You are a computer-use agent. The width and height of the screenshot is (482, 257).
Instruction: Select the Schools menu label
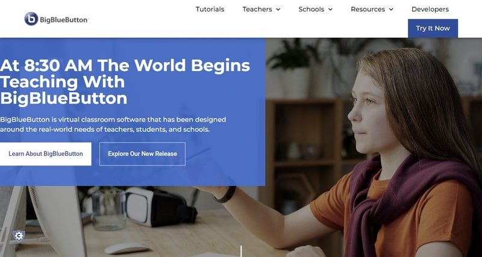click(x=311, y=9)
